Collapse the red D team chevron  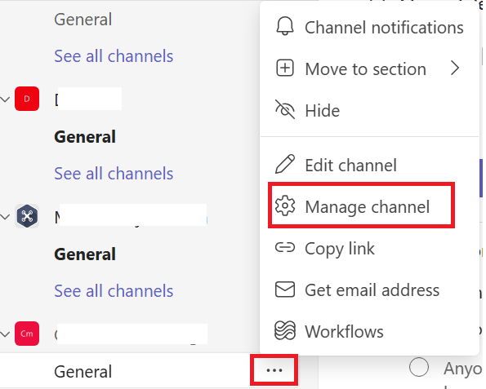(5, 99)
